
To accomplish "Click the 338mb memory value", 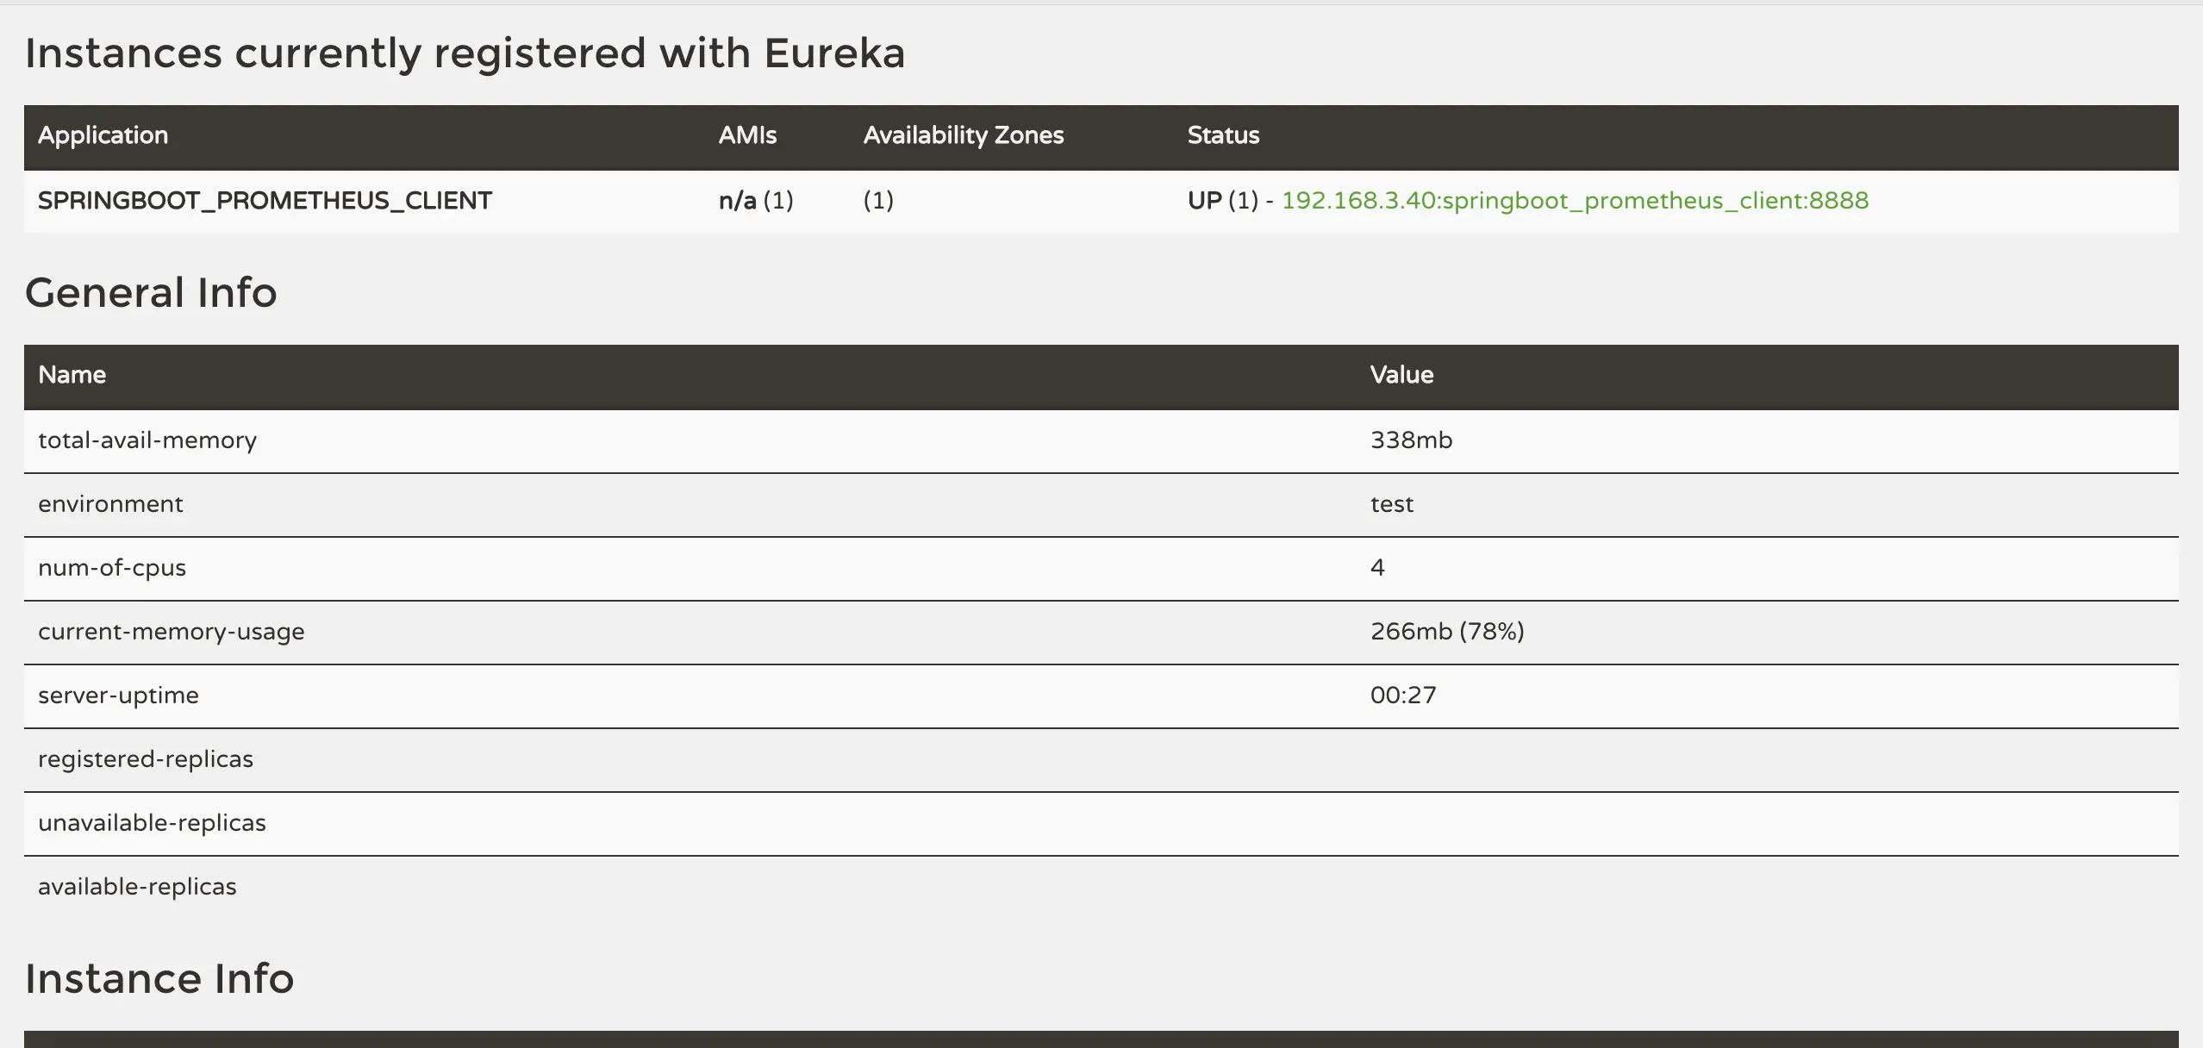I will click(x=1411, y=440).
